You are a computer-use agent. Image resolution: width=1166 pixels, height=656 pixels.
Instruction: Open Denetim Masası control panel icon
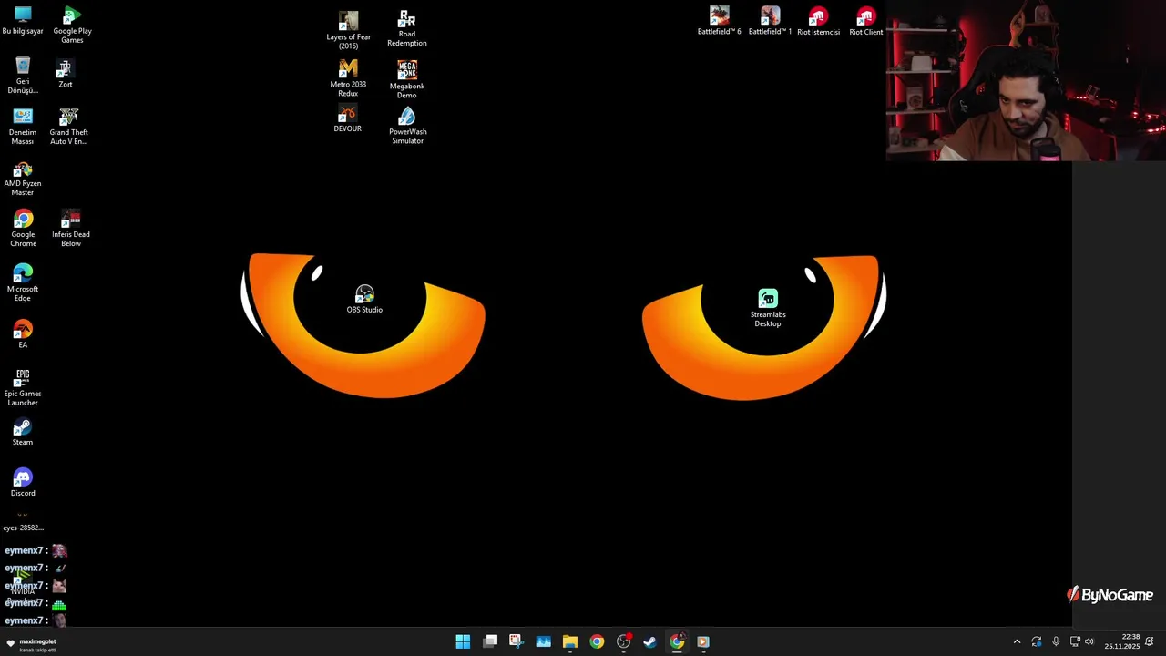tap(23, 127)
